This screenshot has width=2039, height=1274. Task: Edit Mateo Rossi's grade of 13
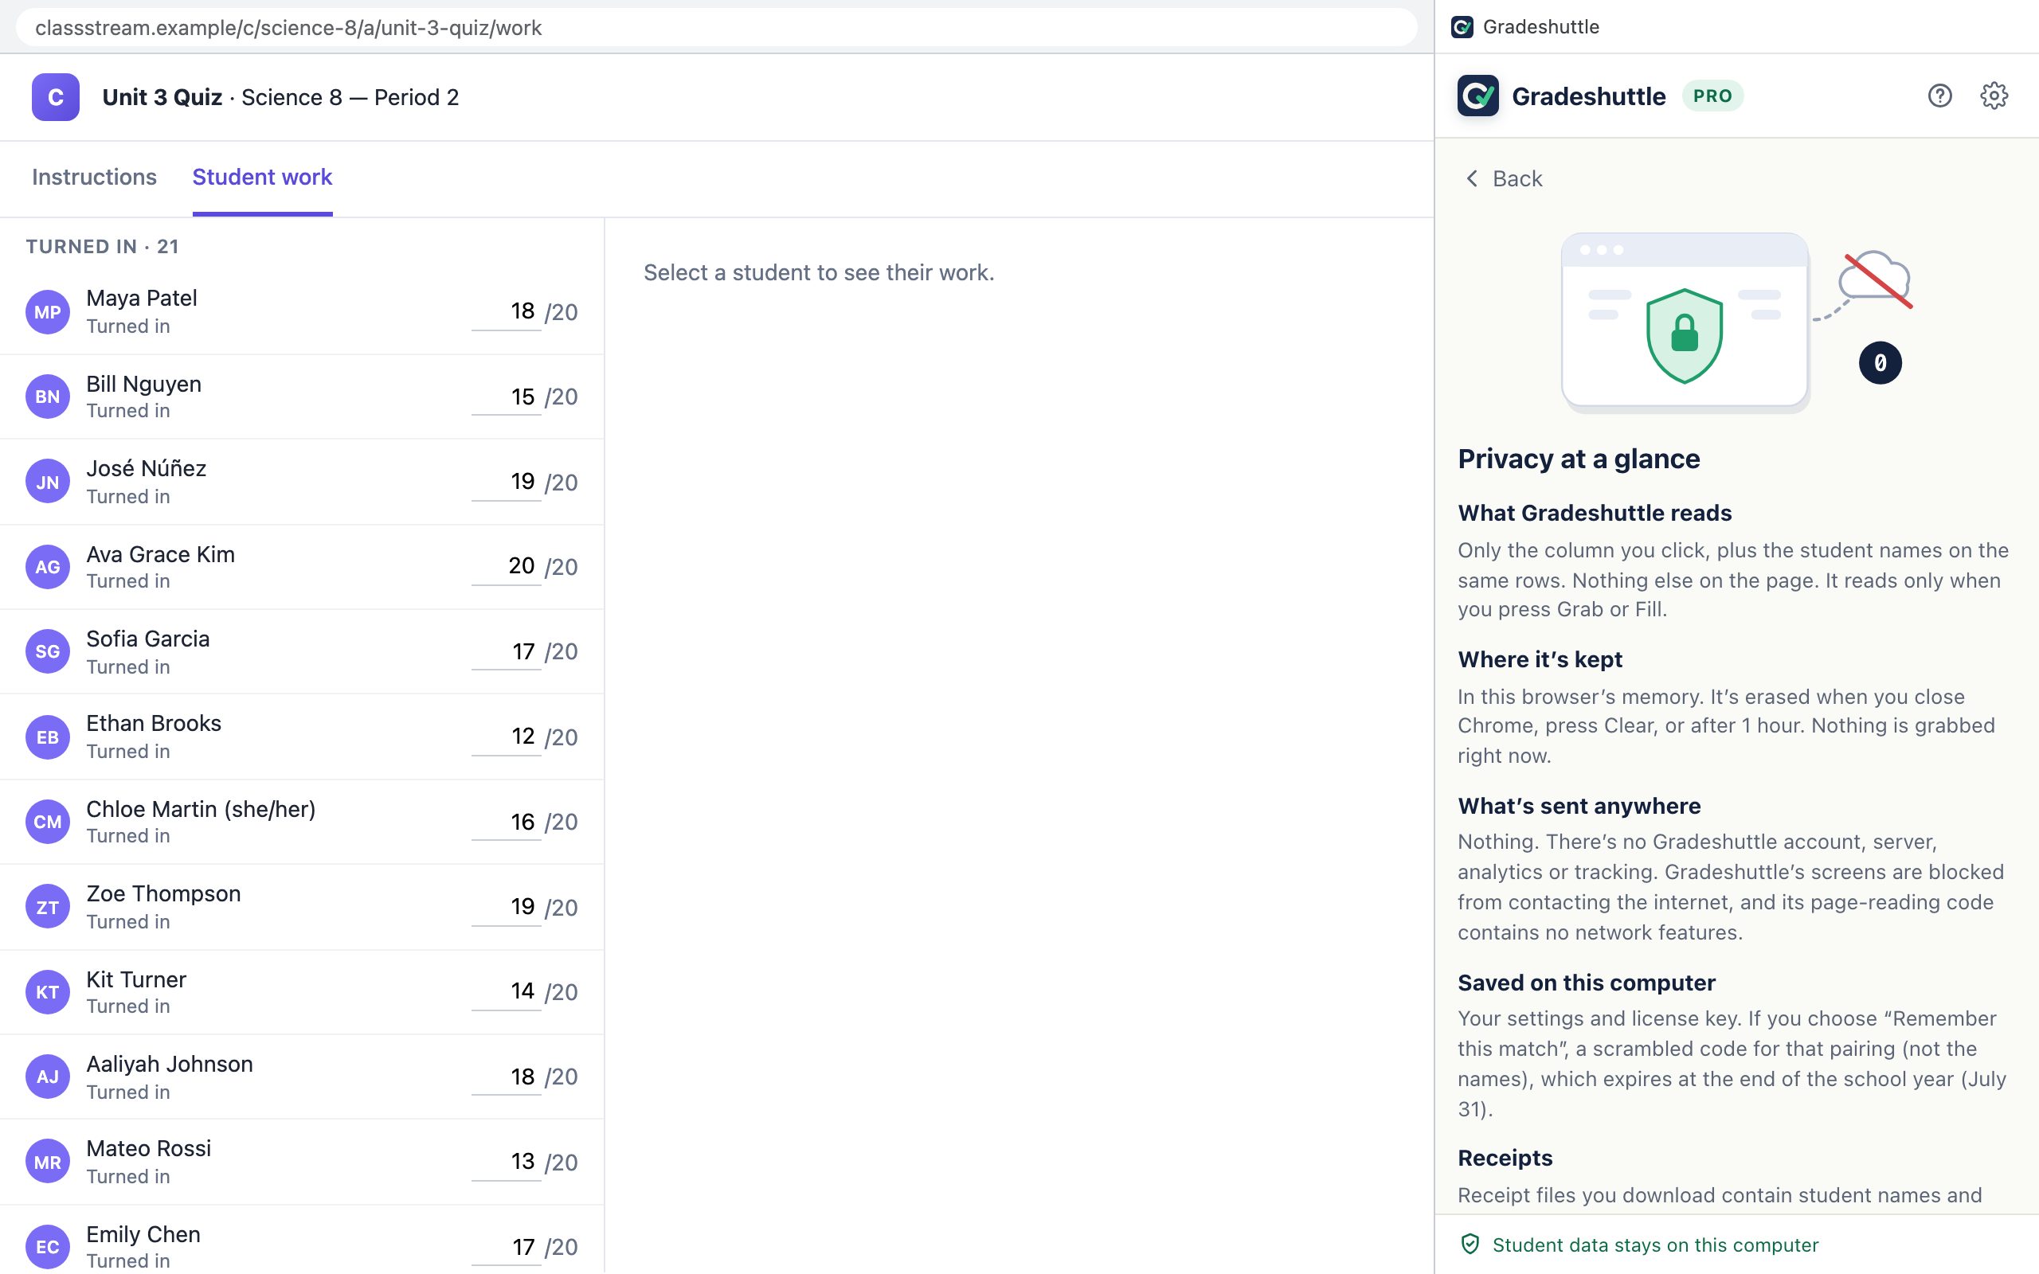click(x=506, y=1161)
